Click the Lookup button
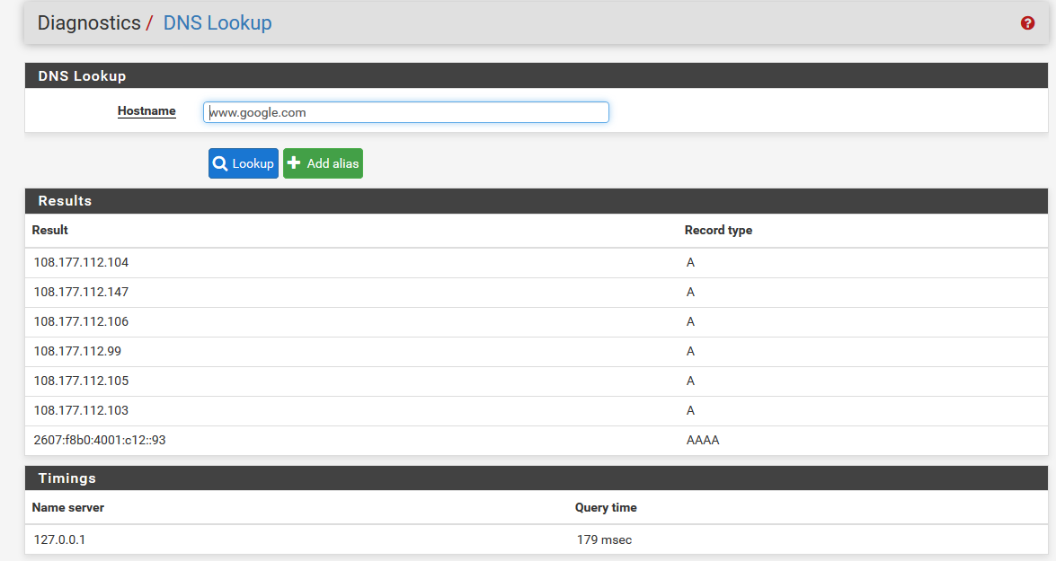Viewport: 1056px width, 561px height. click(244, 163)
